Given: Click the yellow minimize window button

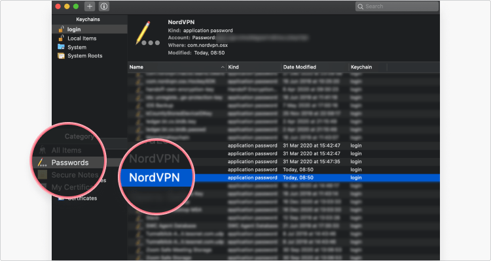Looking at the screenshot, I should [x=67, y=7].
